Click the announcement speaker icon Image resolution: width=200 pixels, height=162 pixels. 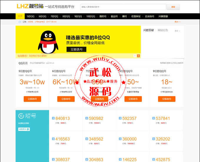(x=20, y=22)
